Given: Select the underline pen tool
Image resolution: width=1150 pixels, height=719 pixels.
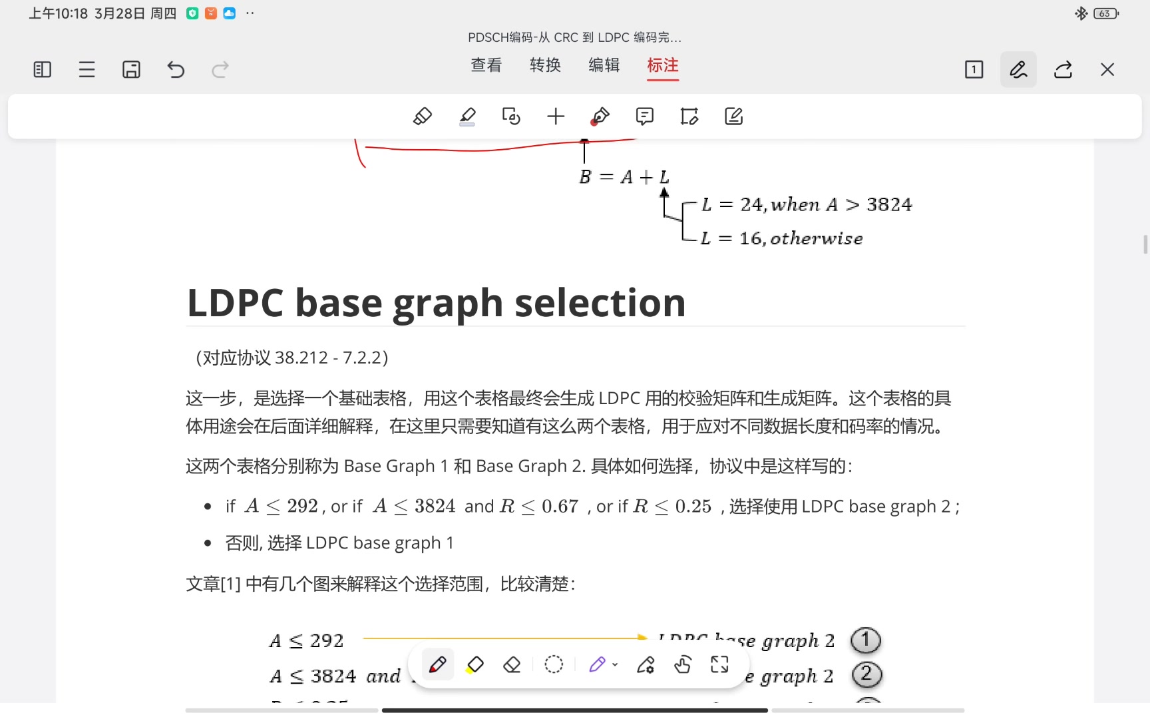Looking at the screenshot, I should click(467, 117).
